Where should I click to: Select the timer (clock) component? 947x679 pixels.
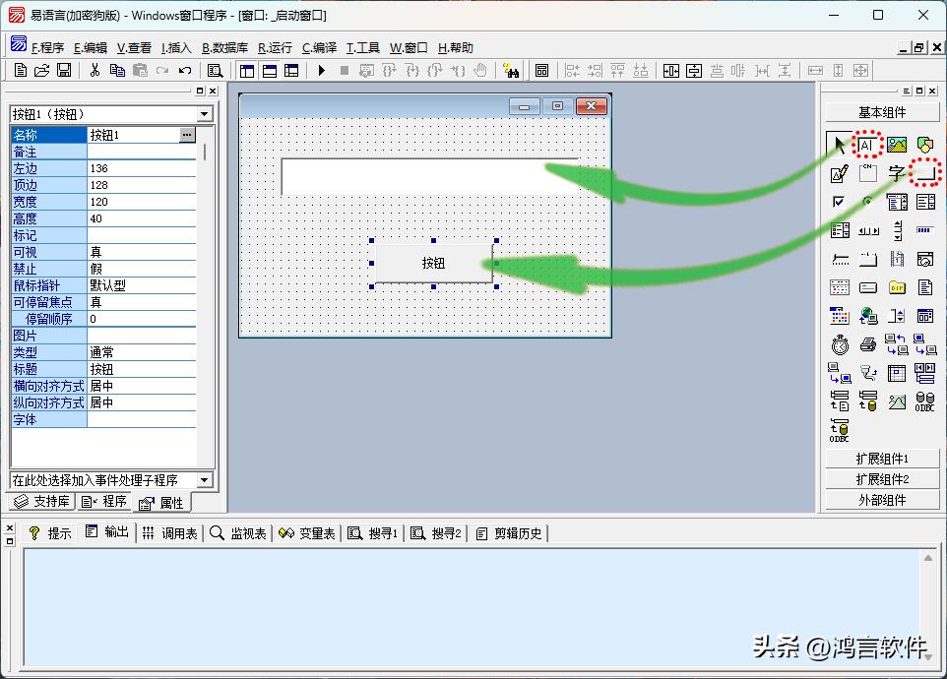[x=839, y=345]
